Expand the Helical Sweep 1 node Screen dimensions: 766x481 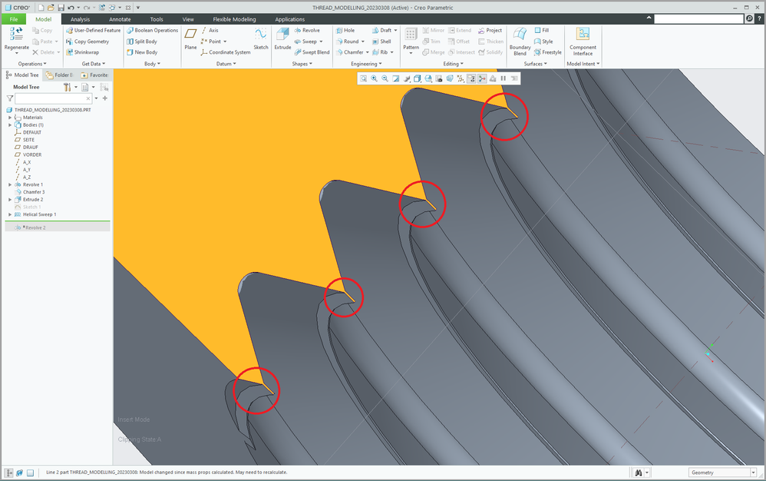(x=10, y=214)
